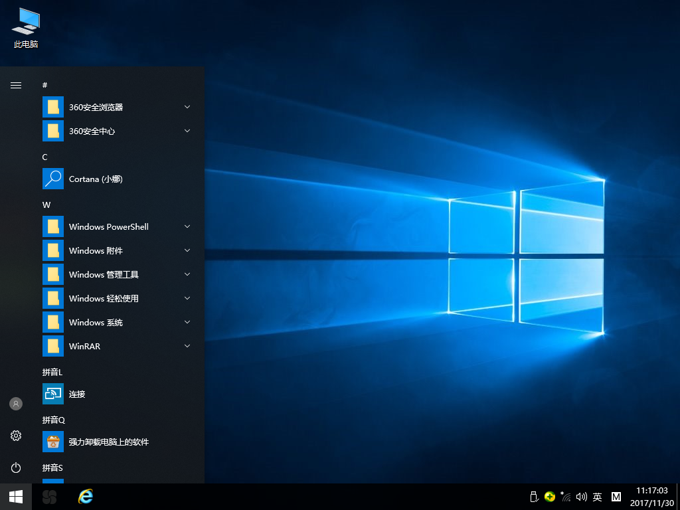The image size is (680, 510).
Task: Toggle the 英 input language indicator
Action: pos(598,497)
